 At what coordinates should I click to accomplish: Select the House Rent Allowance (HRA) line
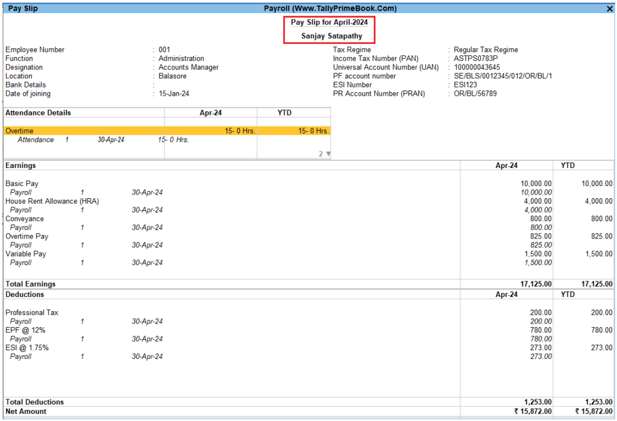coord(52,201)
